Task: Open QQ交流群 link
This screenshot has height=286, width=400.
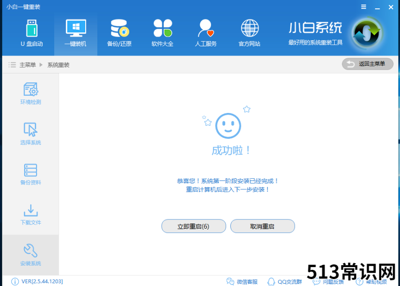Action: [285, 281]
